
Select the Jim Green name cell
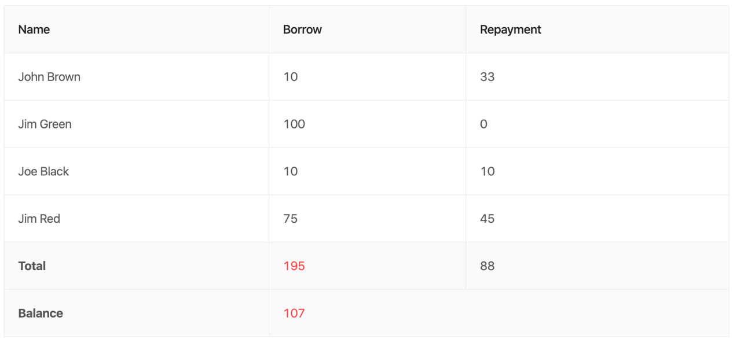pyautogui.click(x=136, y=124)
